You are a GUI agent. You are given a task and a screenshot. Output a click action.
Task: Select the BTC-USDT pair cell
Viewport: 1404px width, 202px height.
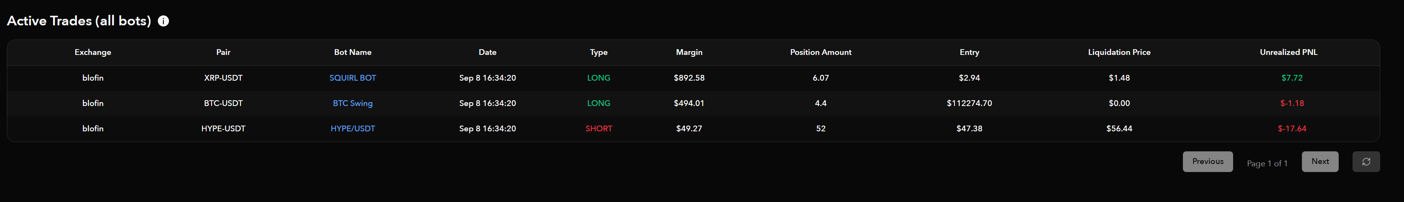tap(223, 103)
